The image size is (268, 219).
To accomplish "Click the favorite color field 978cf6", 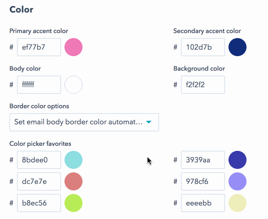I will [x=203, y=181].
